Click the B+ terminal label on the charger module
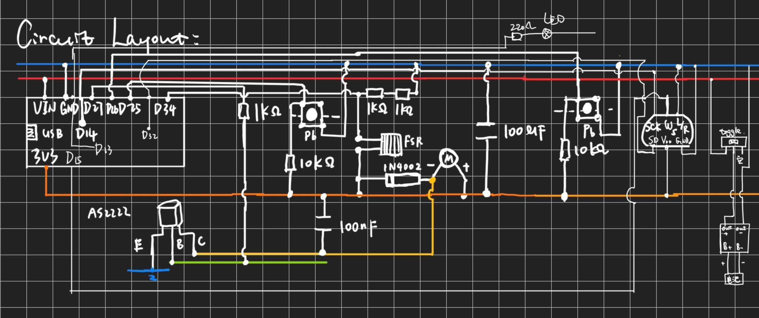759x318 pixels. point(727,247)
